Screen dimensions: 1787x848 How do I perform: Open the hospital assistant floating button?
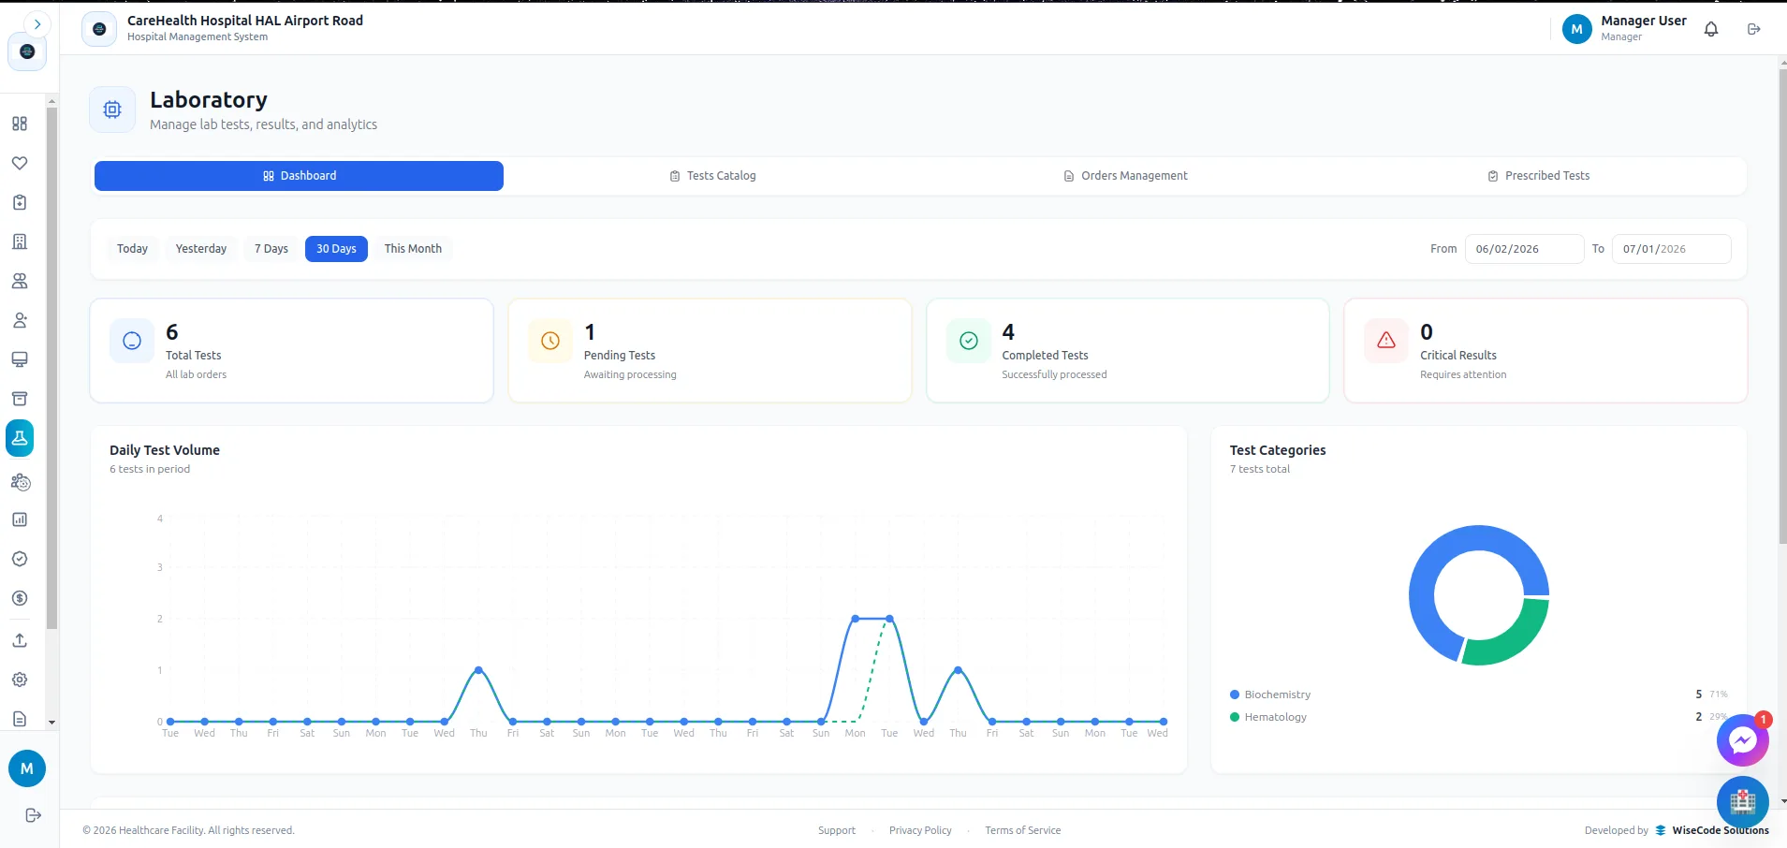[x=1742, y=801]
